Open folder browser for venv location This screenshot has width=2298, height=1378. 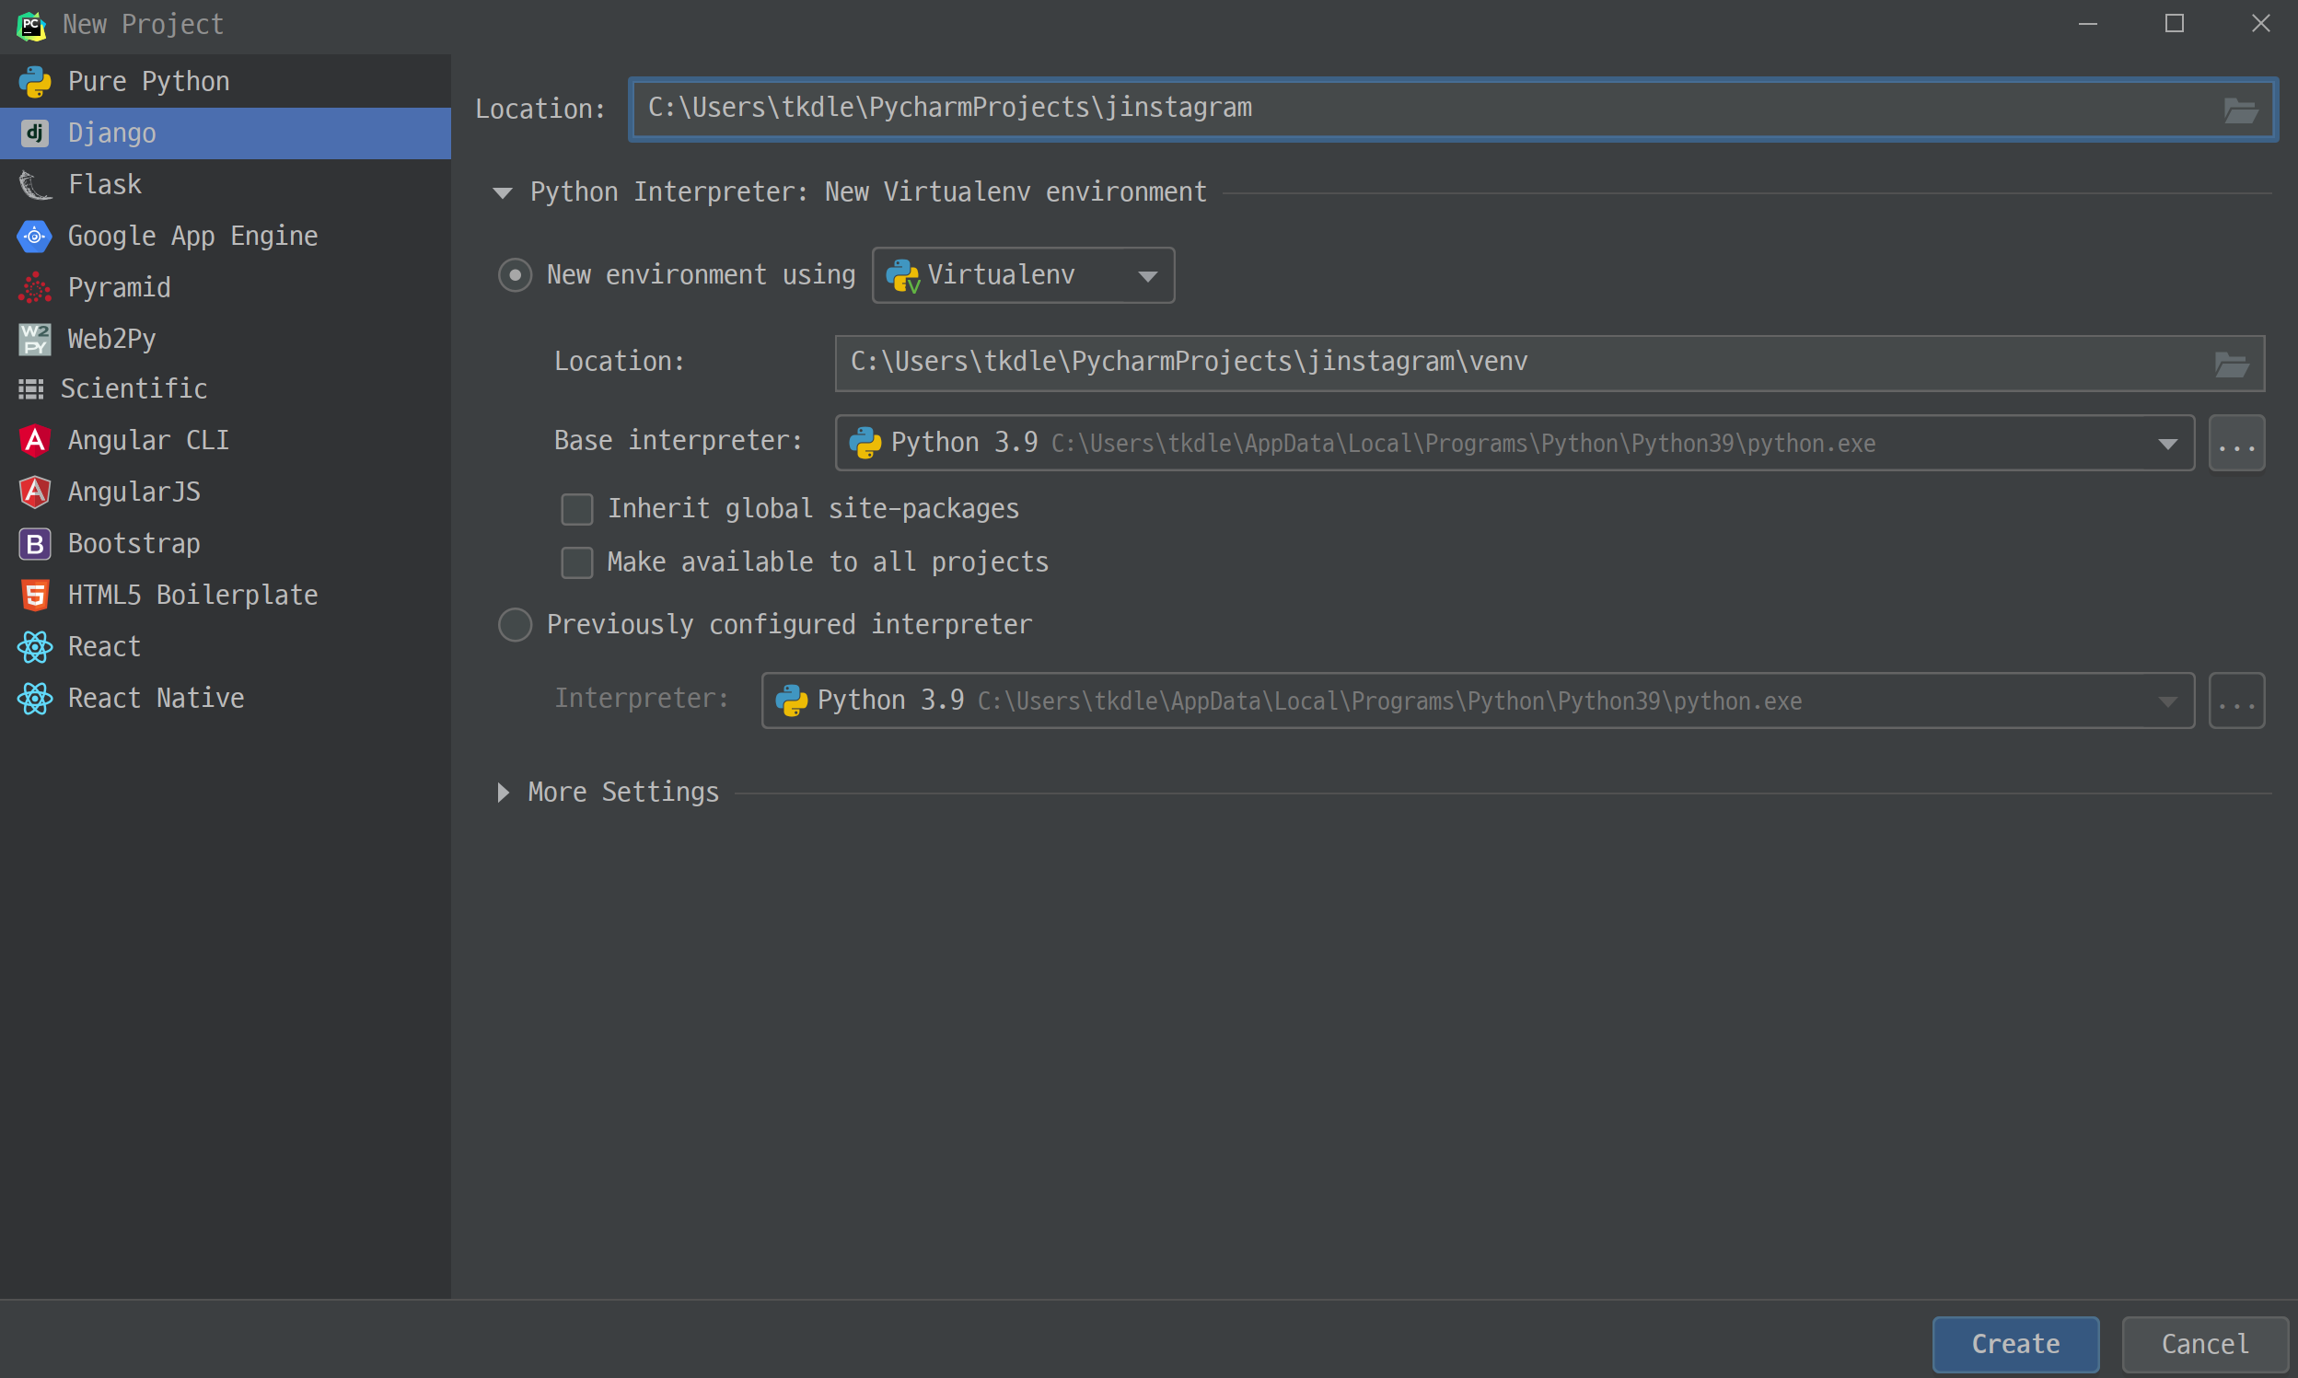click(2230, 364)
